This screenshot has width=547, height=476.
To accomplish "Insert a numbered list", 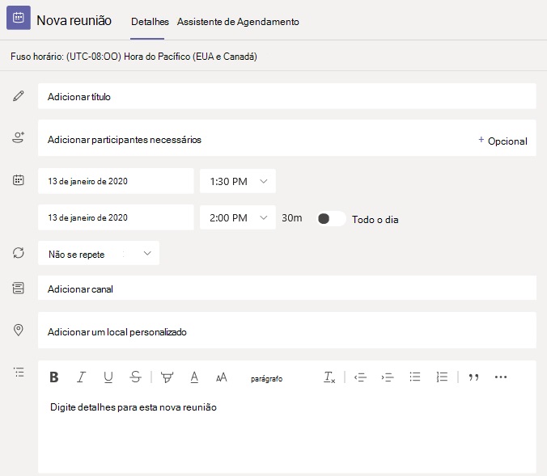I will [x=442, y=377].
